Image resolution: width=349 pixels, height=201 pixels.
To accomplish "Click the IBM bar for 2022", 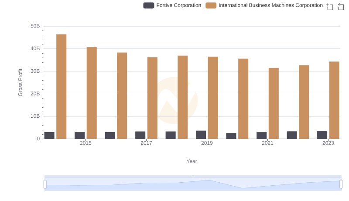I will pyautogui.click(x=304, y=102).
